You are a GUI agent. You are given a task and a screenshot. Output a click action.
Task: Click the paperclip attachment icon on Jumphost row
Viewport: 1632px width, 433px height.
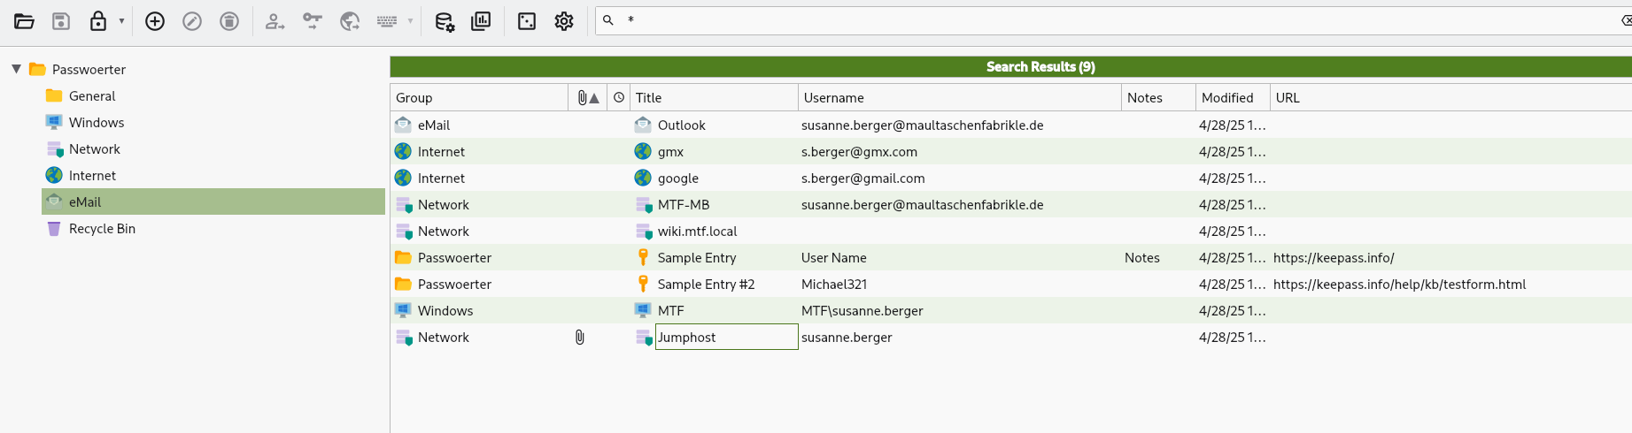click(x=580, y=338)
